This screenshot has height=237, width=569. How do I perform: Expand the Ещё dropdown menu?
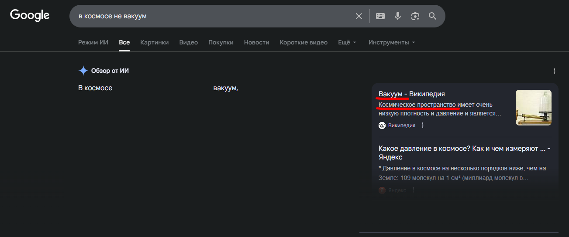click(347, 42)
